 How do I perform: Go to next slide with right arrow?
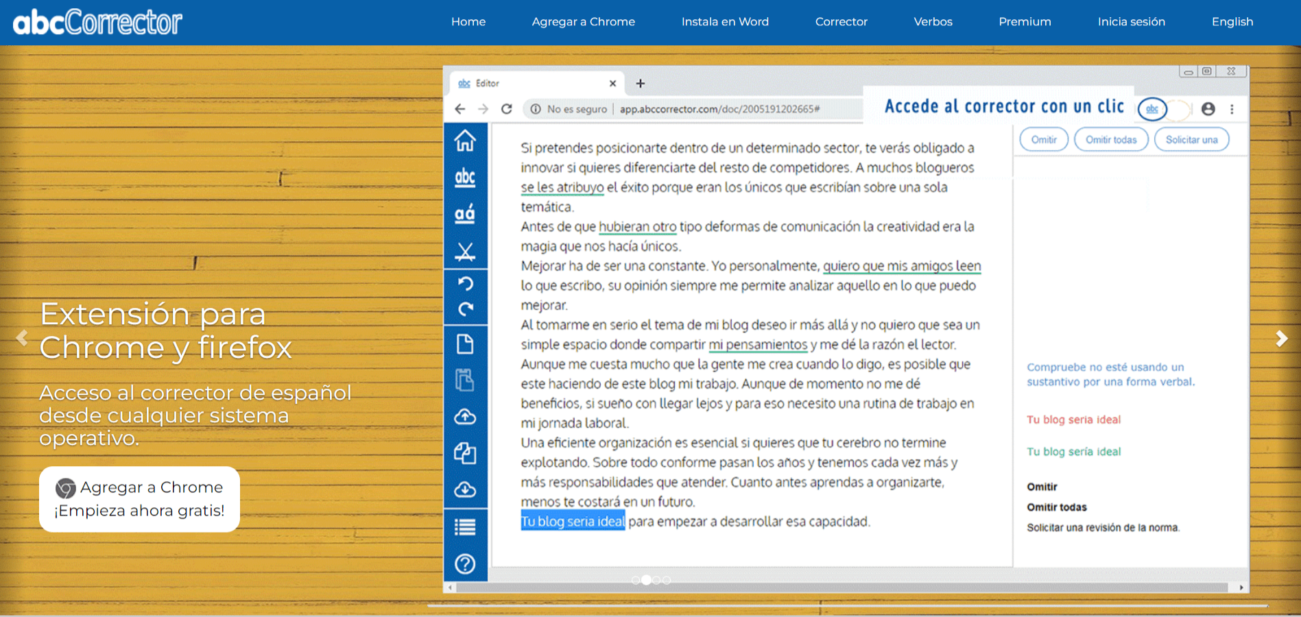(1280, 338)
